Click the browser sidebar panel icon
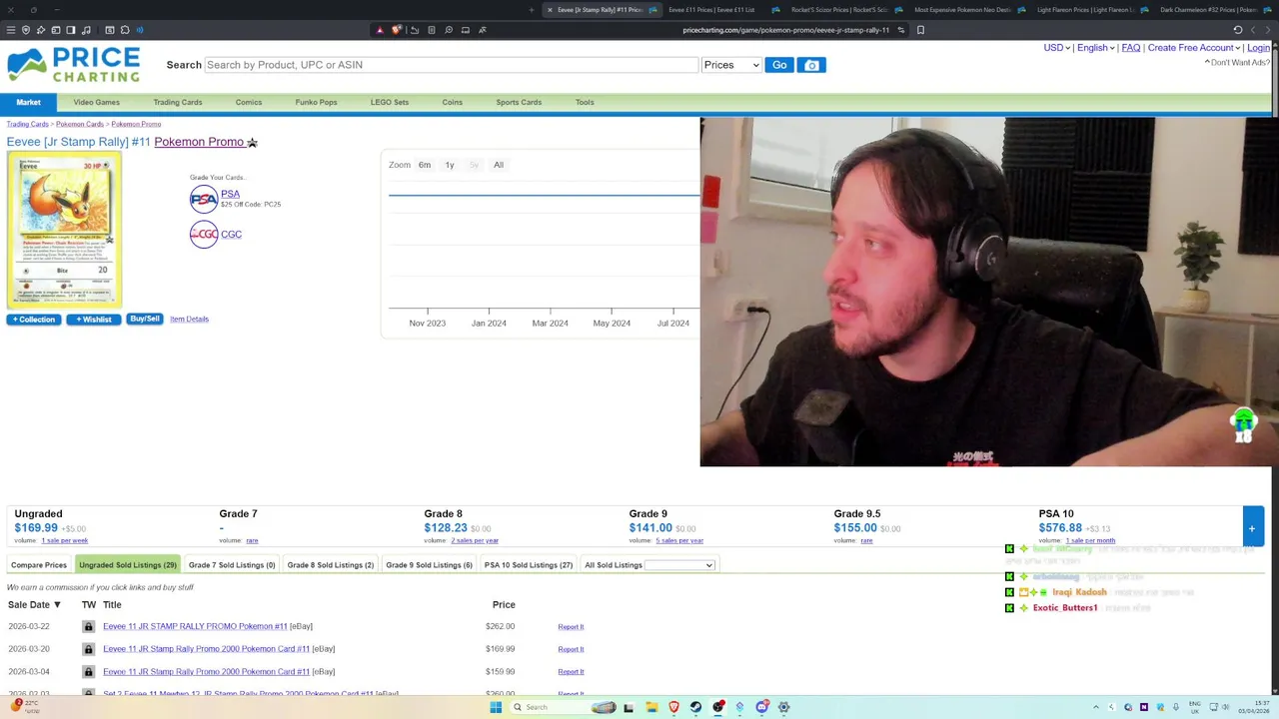 coord(70,30)
